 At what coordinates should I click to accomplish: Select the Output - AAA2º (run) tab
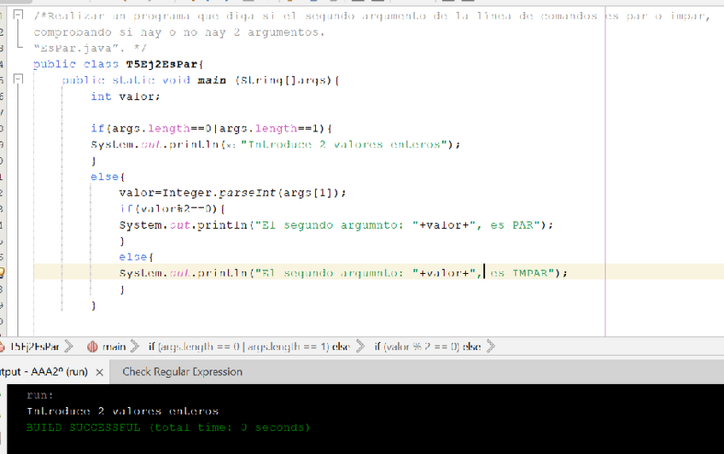coord(43,373)
